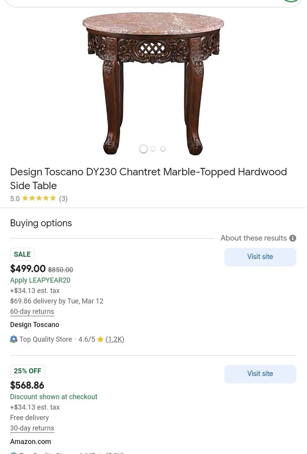Image resolution: width=307 pixels, height=454 pixels.
Task: Click the Design Toscano DY230 product title
Action: [149, 178]
